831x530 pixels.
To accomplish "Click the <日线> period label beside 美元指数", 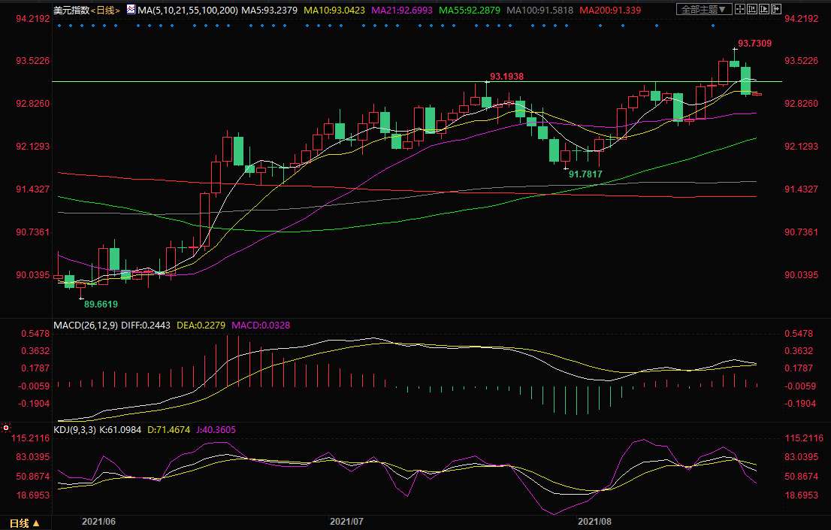I will coord(107,10).
